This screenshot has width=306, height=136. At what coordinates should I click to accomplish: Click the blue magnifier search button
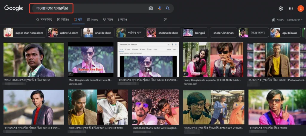click(x=168, y=8)
